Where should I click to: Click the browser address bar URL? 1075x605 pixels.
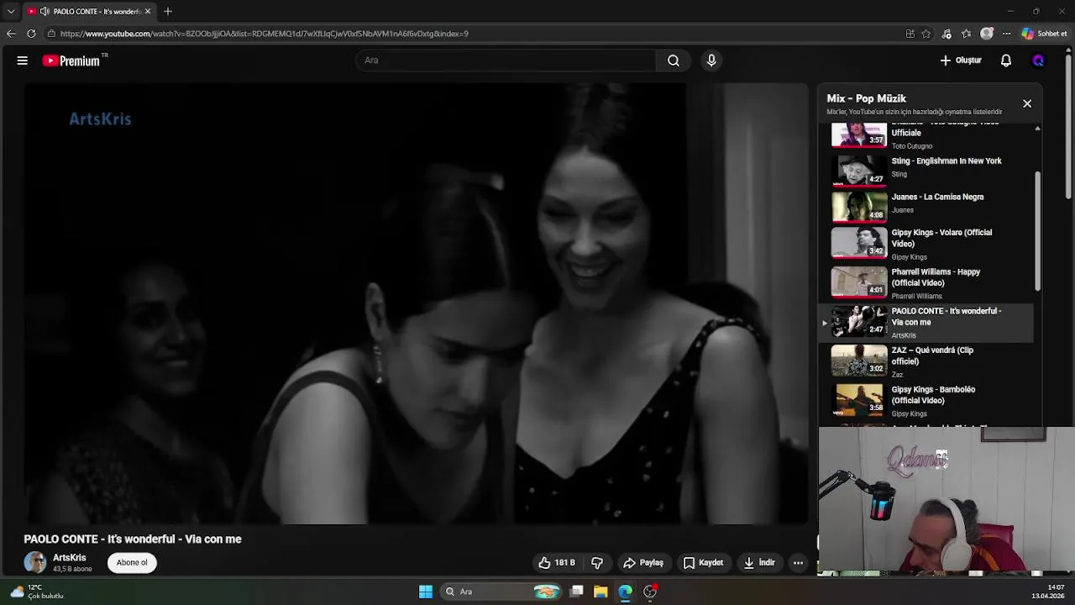click(264, 34)
